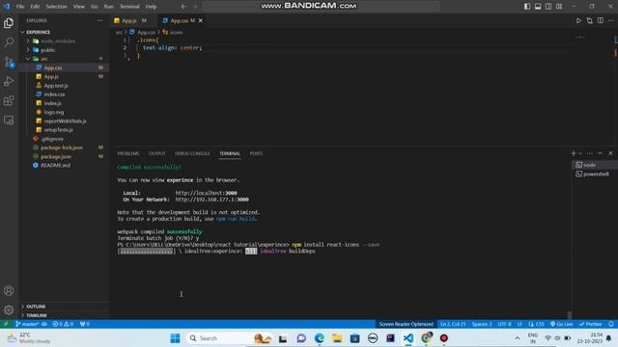The width and height of the screenshot is (618, 347).
Task: Open the Source Control view
Action: click(x=9, y=62)
